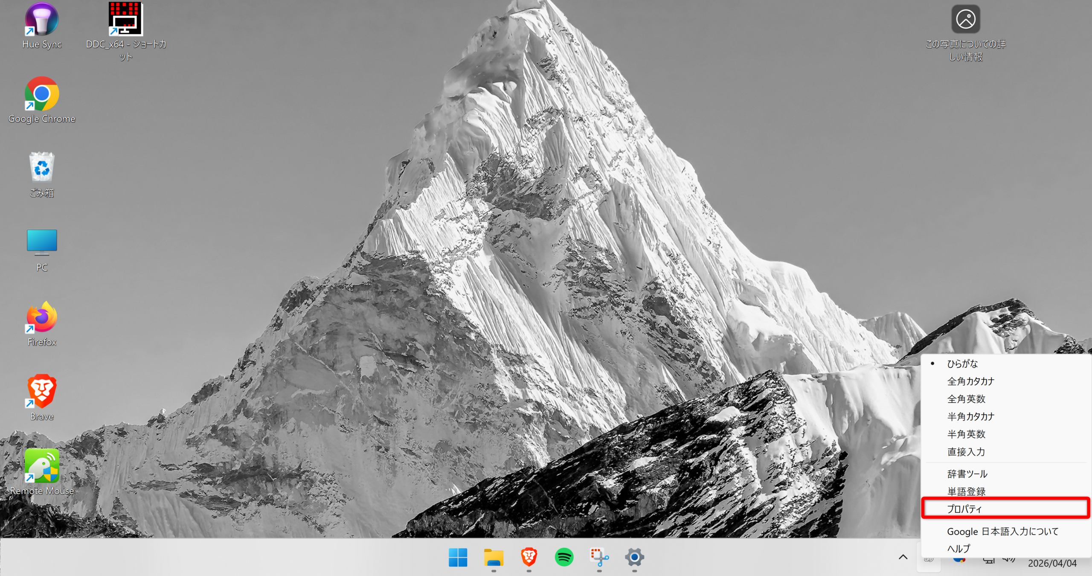Open the Windows Start menu
Screen dimensions: 1092x576
tap(458, 557)
